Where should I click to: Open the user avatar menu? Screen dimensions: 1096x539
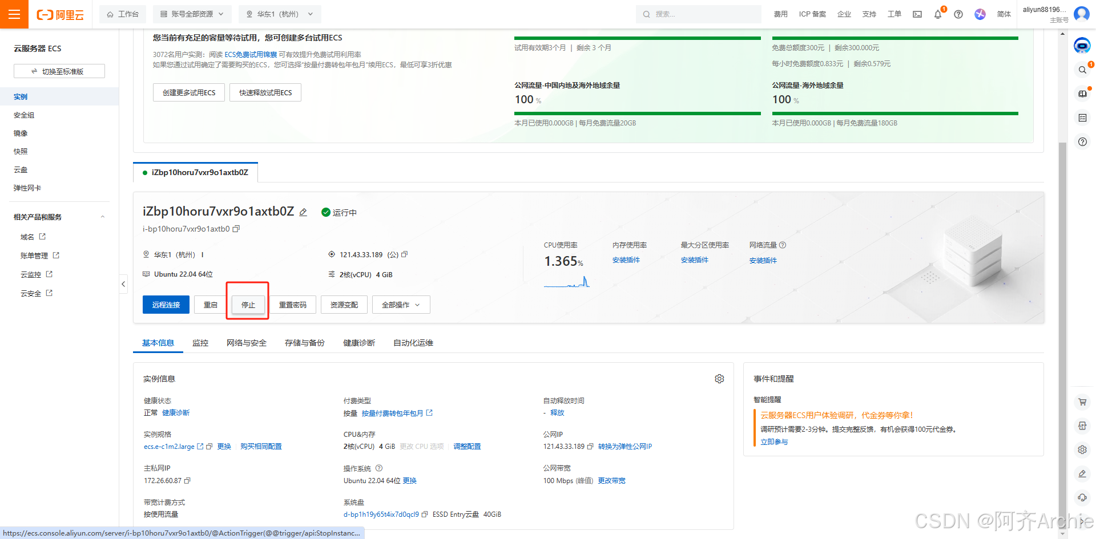(1082, 14)
